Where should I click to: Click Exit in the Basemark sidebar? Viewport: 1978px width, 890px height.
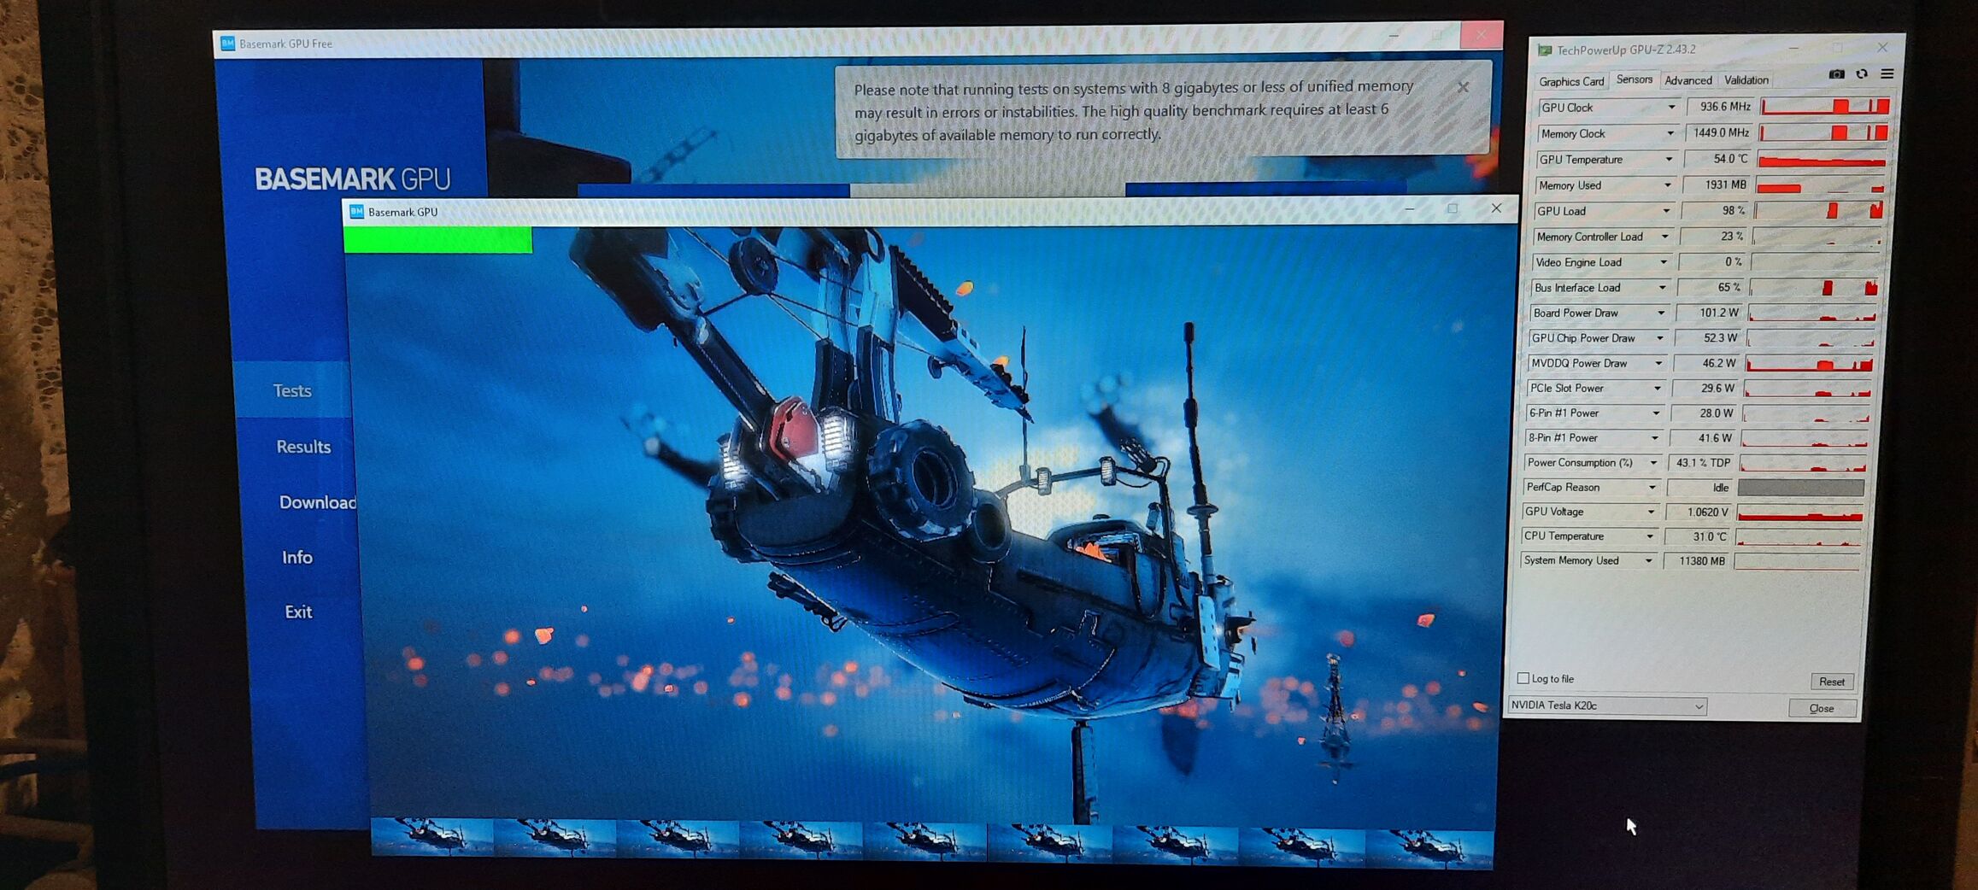point(298,612)
